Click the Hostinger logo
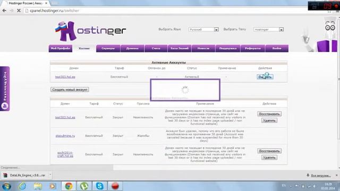Screen dimensions: 340x191 pos(91,31)
